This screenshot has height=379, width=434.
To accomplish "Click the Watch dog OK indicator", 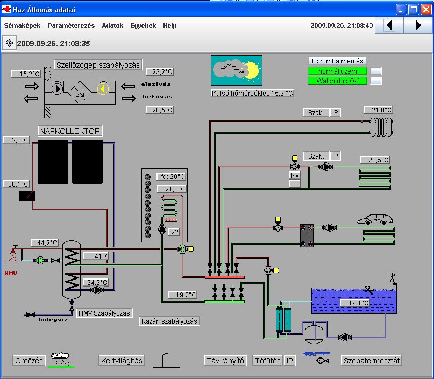I will (x=337, y=81).
